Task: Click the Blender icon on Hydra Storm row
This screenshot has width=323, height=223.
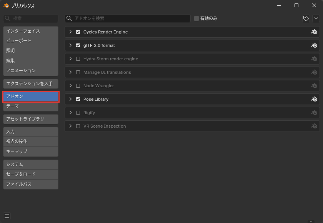Action: click(x=314, y=59)
